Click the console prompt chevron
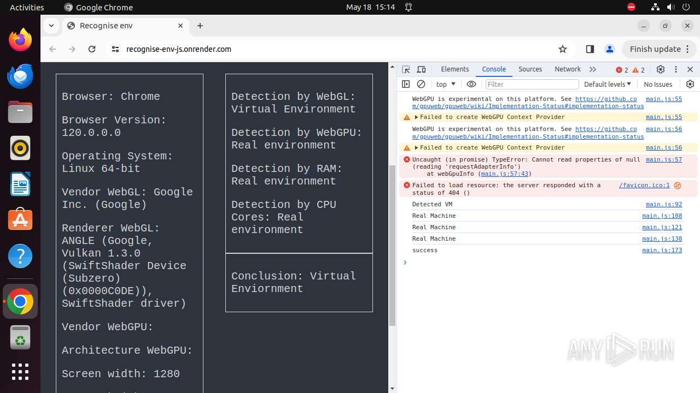 click(x=405, y=263)
